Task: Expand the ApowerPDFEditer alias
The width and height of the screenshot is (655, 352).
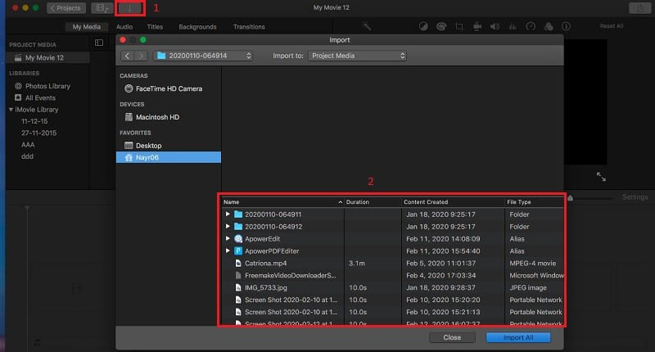Action: click(228, 250)
